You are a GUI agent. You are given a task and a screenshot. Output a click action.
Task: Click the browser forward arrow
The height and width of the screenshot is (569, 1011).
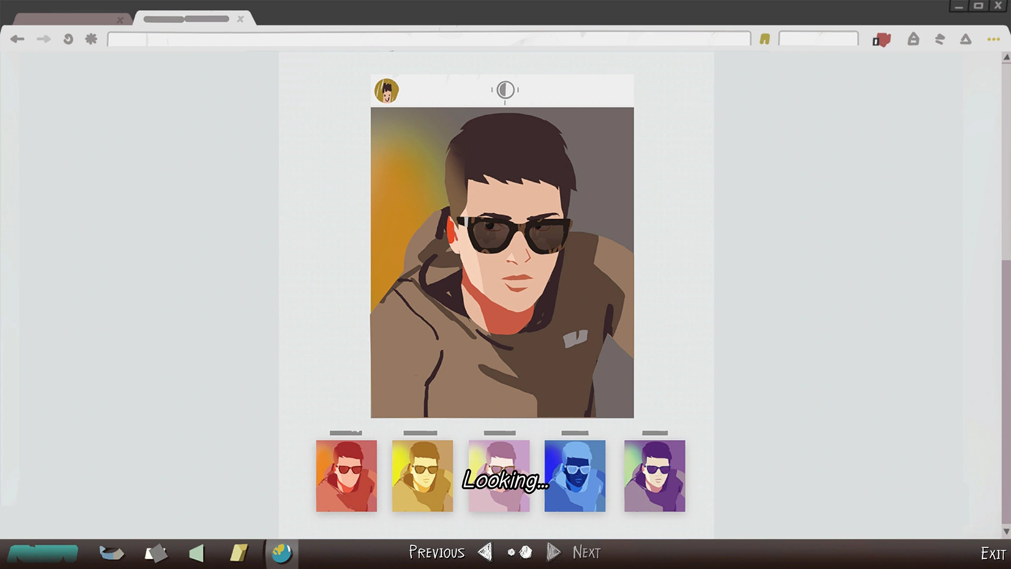pos(44,39)
